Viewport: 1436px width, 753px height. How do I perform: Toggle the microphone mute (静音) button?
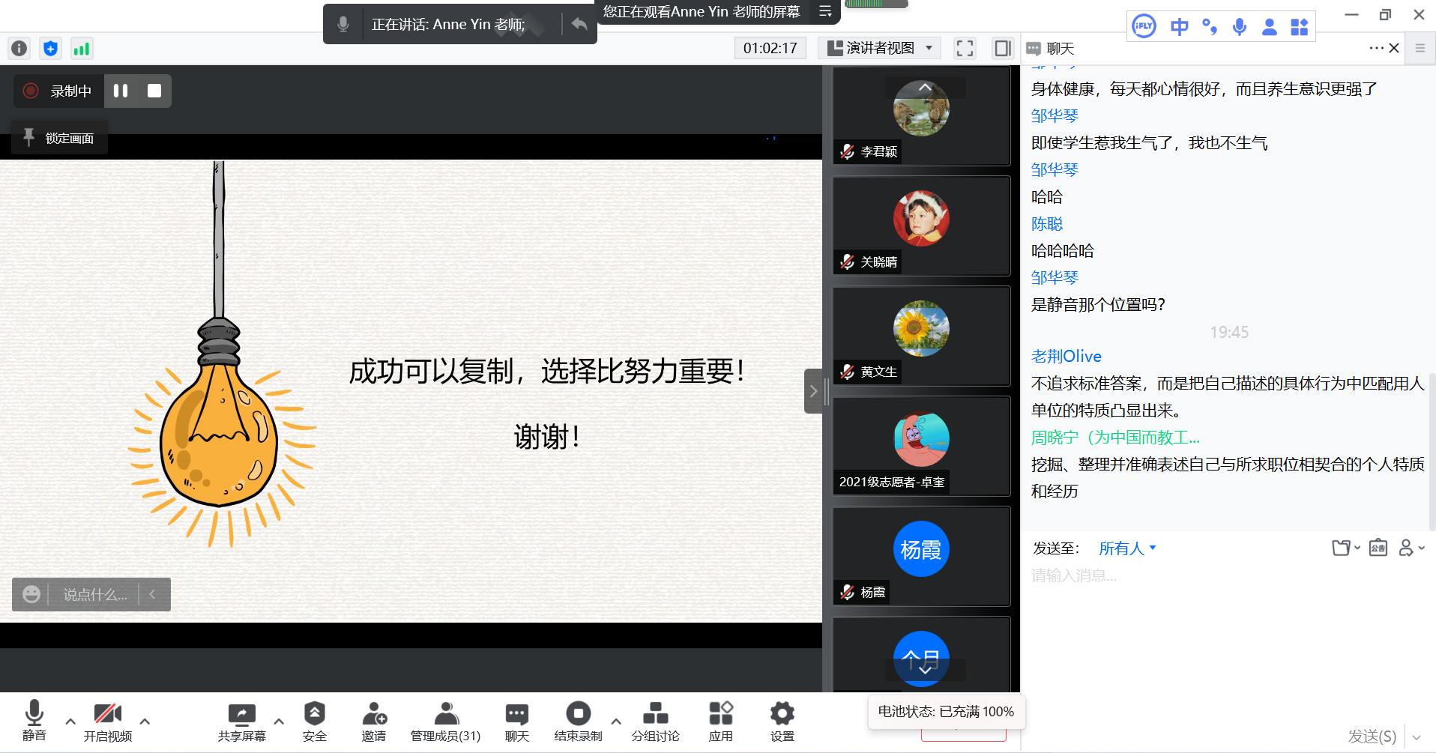pos(34,722)
